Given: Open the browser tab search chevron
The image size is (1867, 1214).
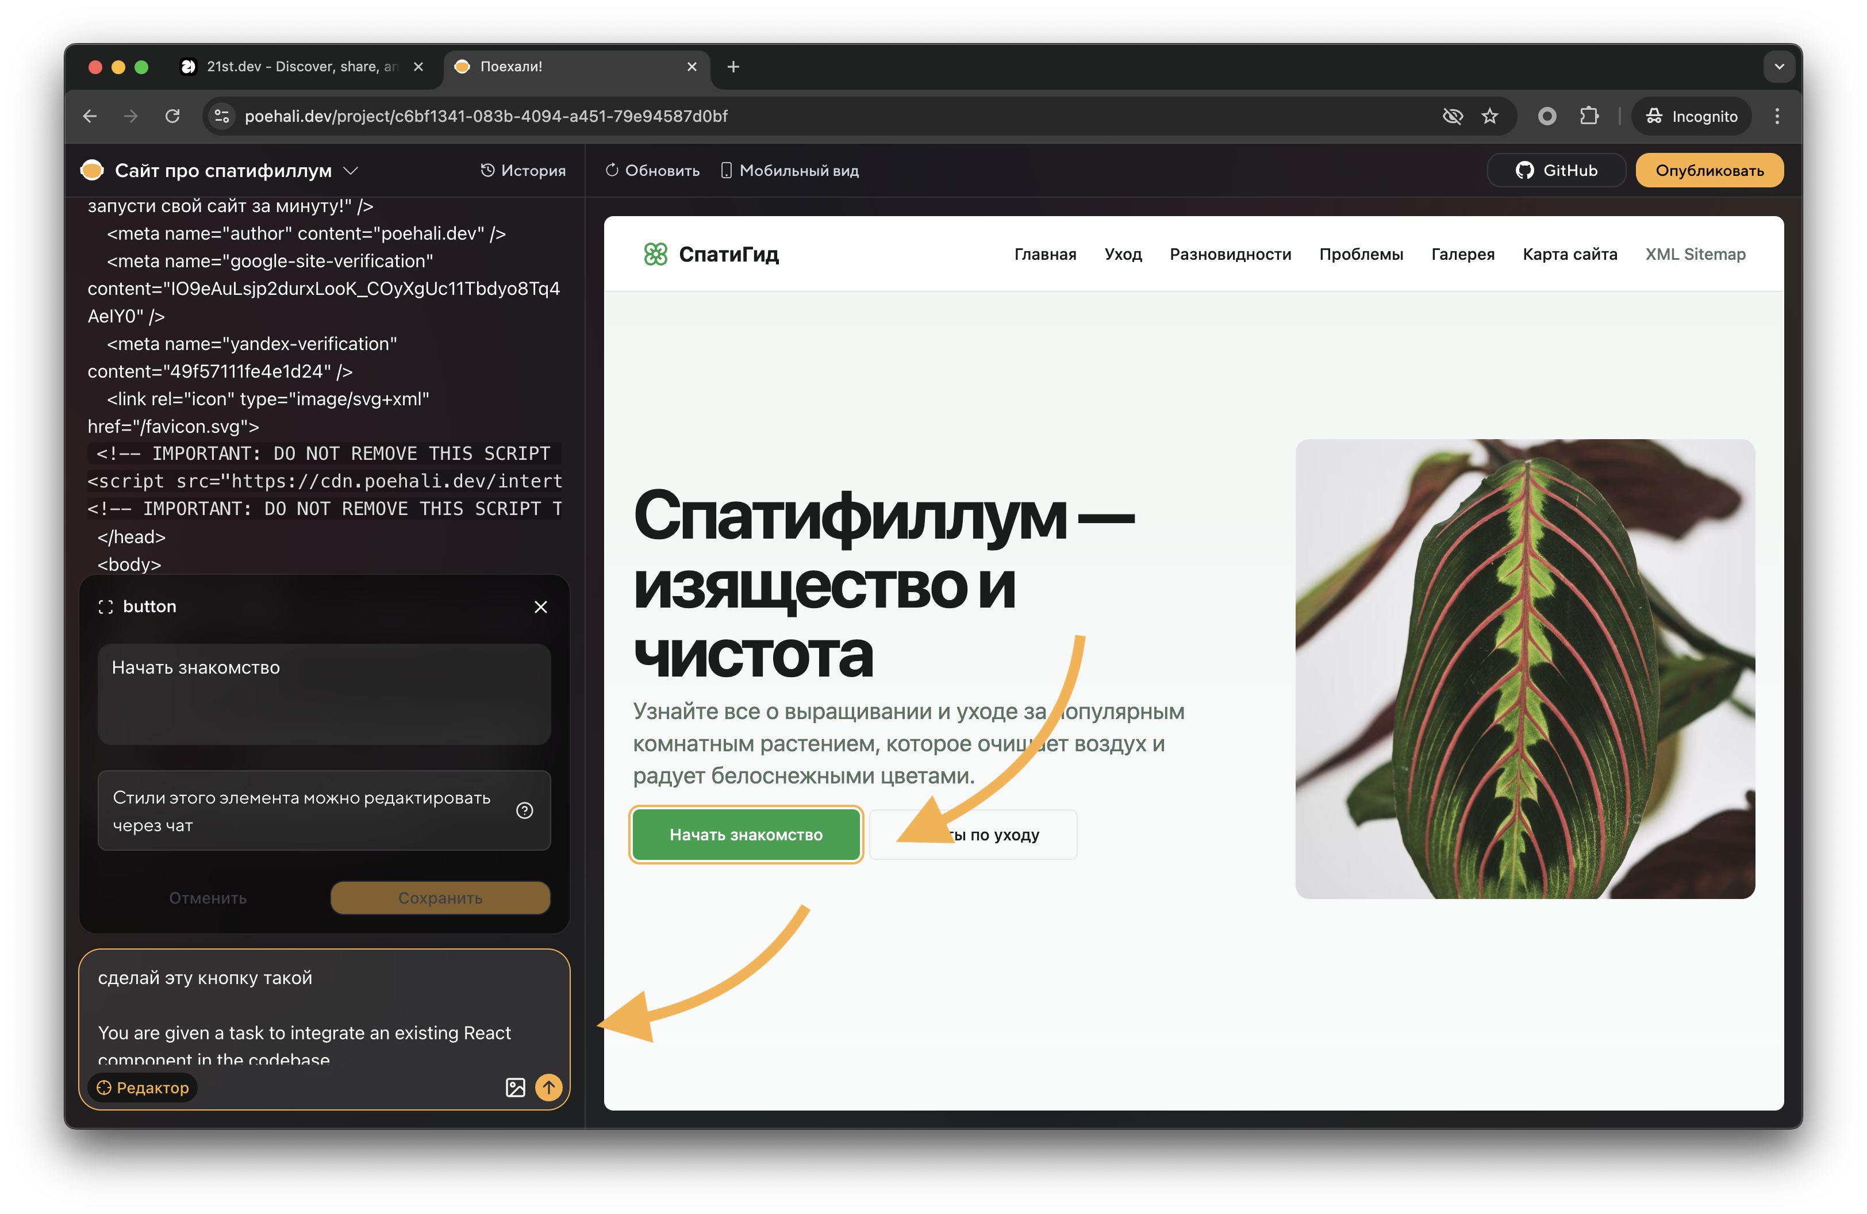Looking at the screenshot, I should tap(1779, 66).
